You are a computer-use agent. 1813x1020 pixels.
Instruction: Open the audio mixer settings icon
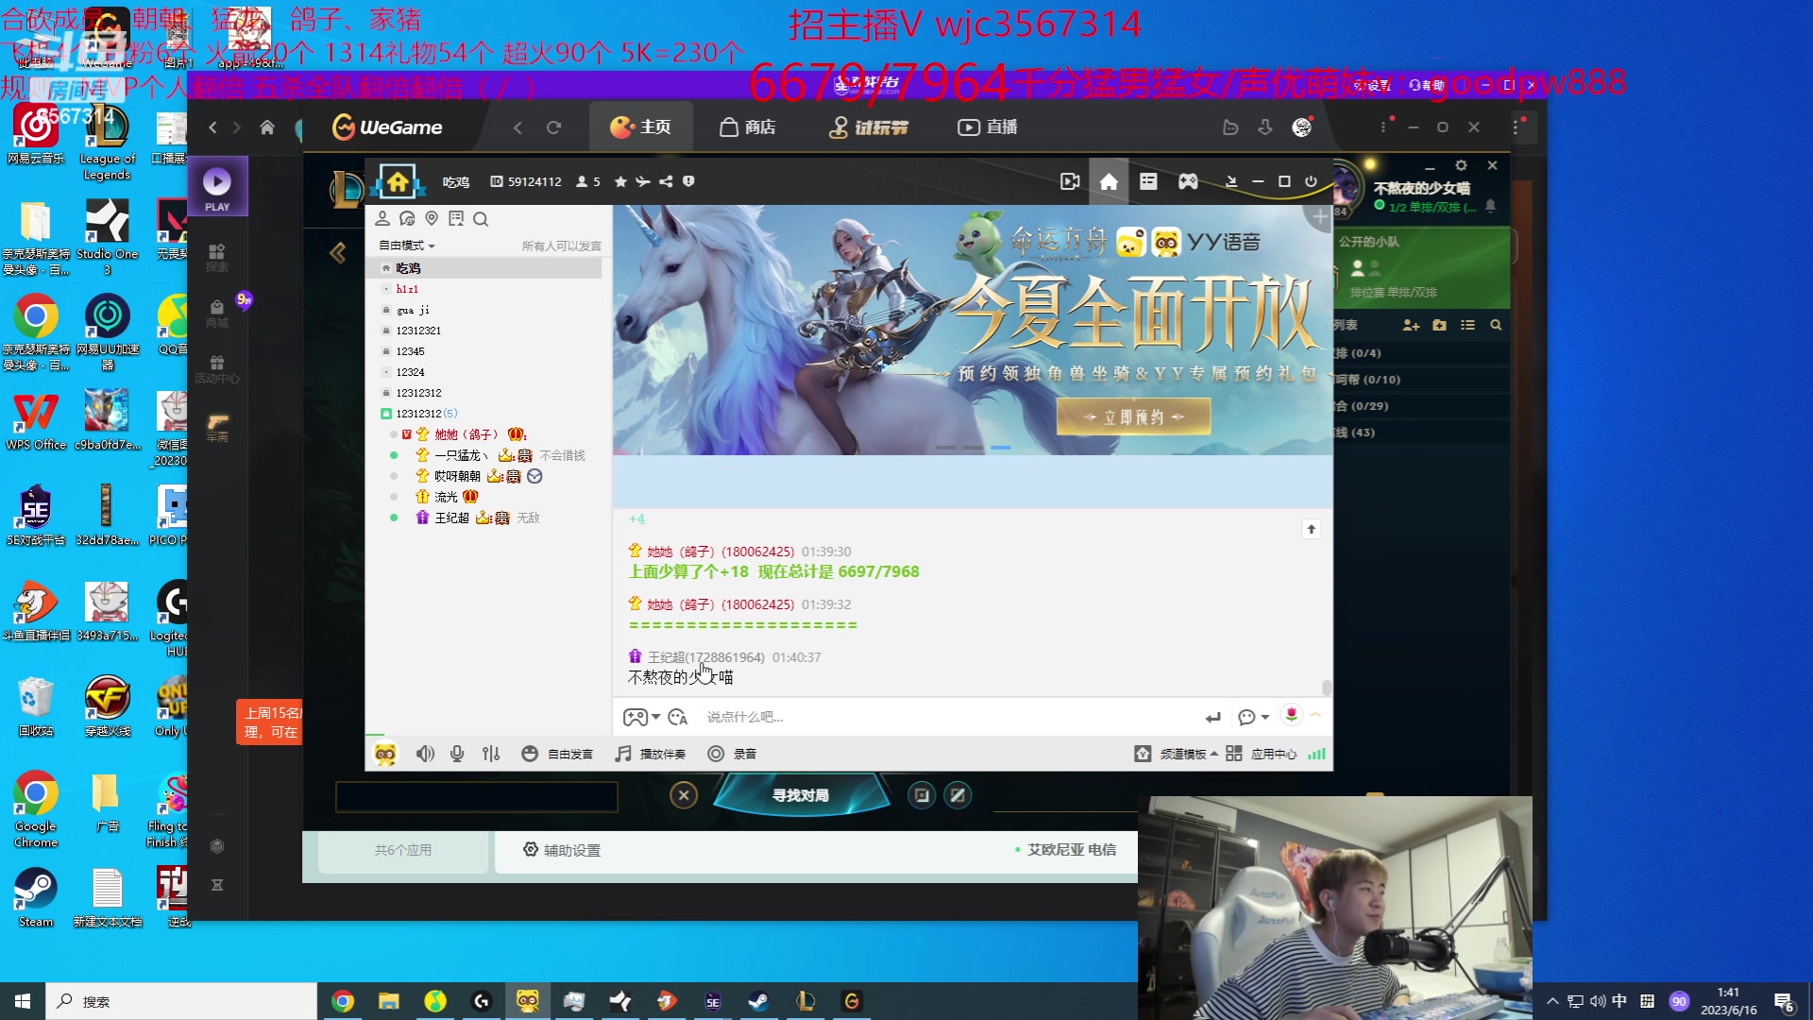point(491,754)
